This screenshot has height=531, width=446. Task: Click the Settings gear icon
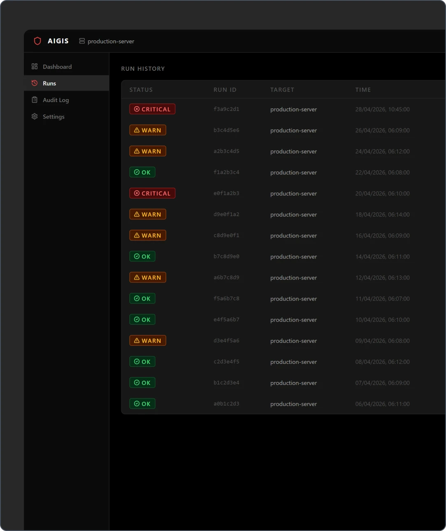click(35, 116)
